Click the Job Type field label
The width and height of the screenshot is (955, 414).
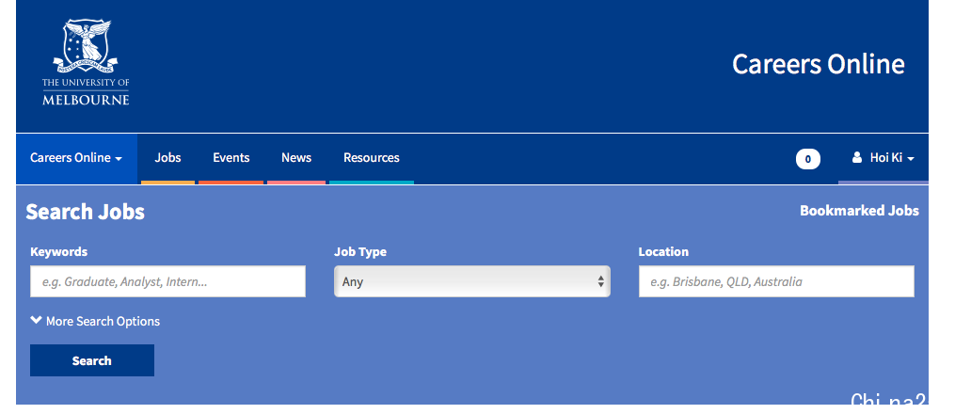[360, 251]
